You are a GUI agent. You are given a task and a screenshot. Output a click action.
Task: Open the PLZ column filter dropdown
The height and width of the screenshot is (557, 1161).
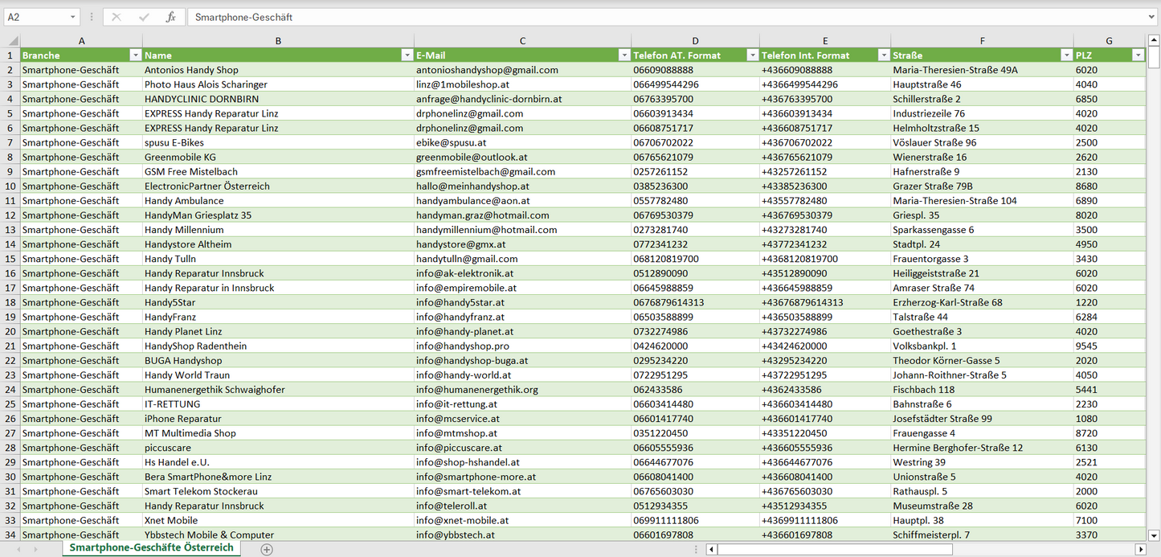pos(1138,55)
